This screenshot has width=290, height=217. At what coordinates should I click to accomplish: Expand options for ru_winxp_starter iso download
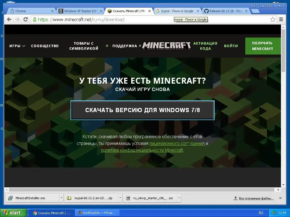179,198
